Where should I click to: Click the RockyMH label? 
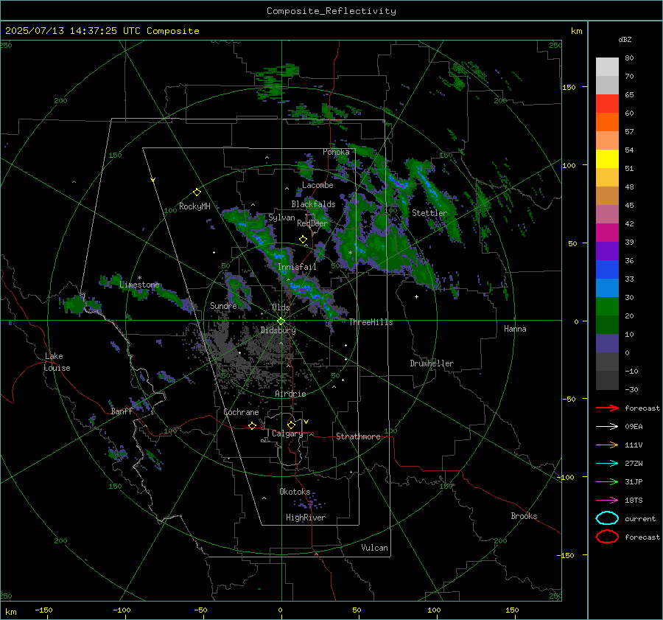[x=194, y=206]
